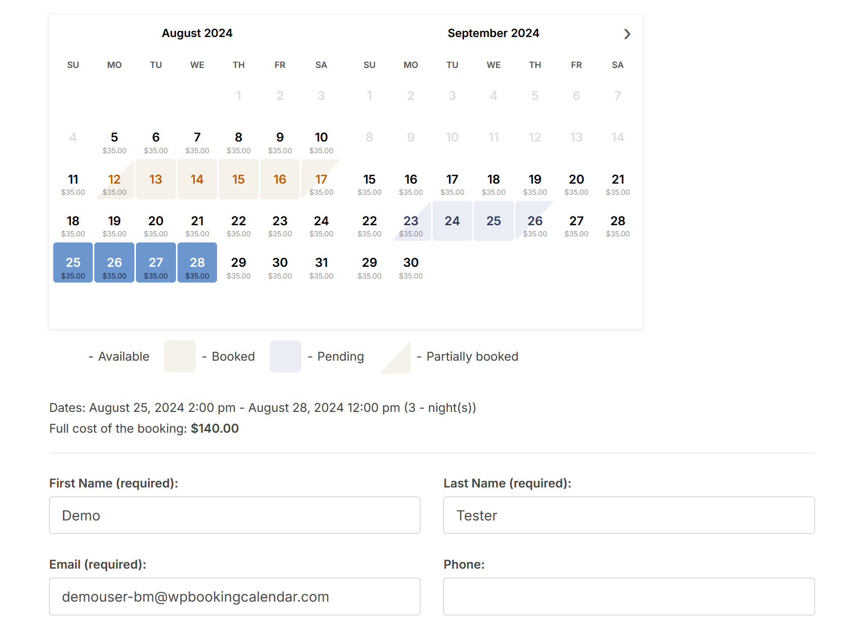
Task: Select August 31 on the calendar
Action: coord(321,267)
